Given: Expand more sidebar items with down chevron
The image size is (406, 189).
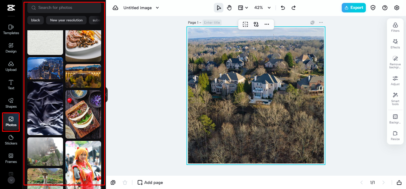Looking at the screenshot, I should 11,180.
